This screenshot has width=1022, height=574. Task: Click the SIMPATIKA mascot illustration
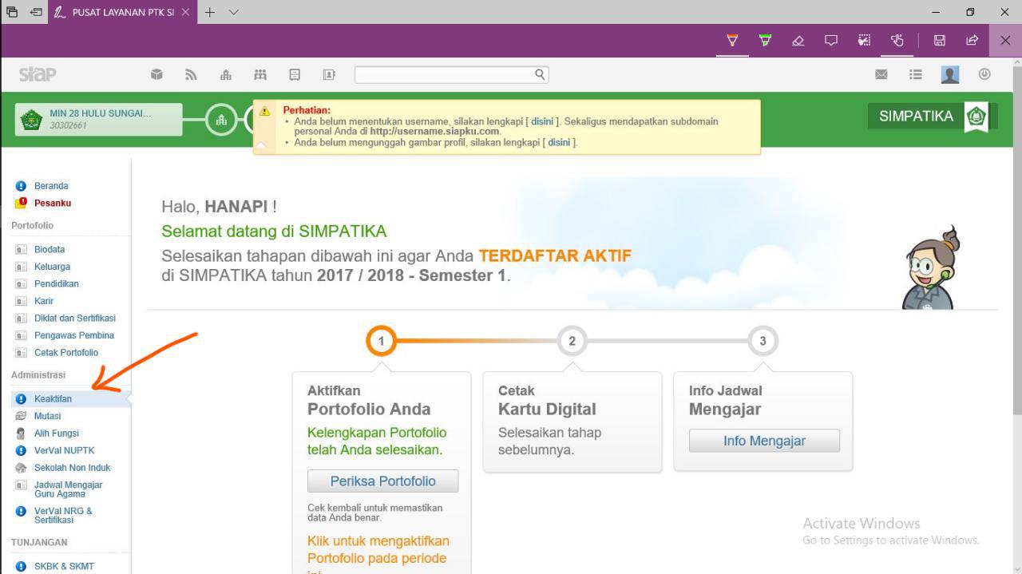930,268
